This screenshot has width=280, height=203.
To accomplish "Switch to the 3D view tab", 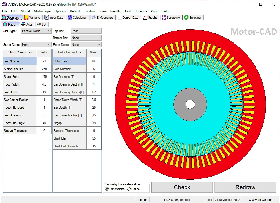I will 42,25.
